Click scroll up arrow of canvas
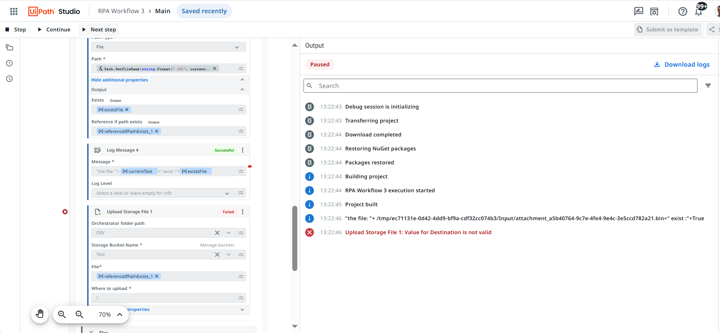 point(295,45)
